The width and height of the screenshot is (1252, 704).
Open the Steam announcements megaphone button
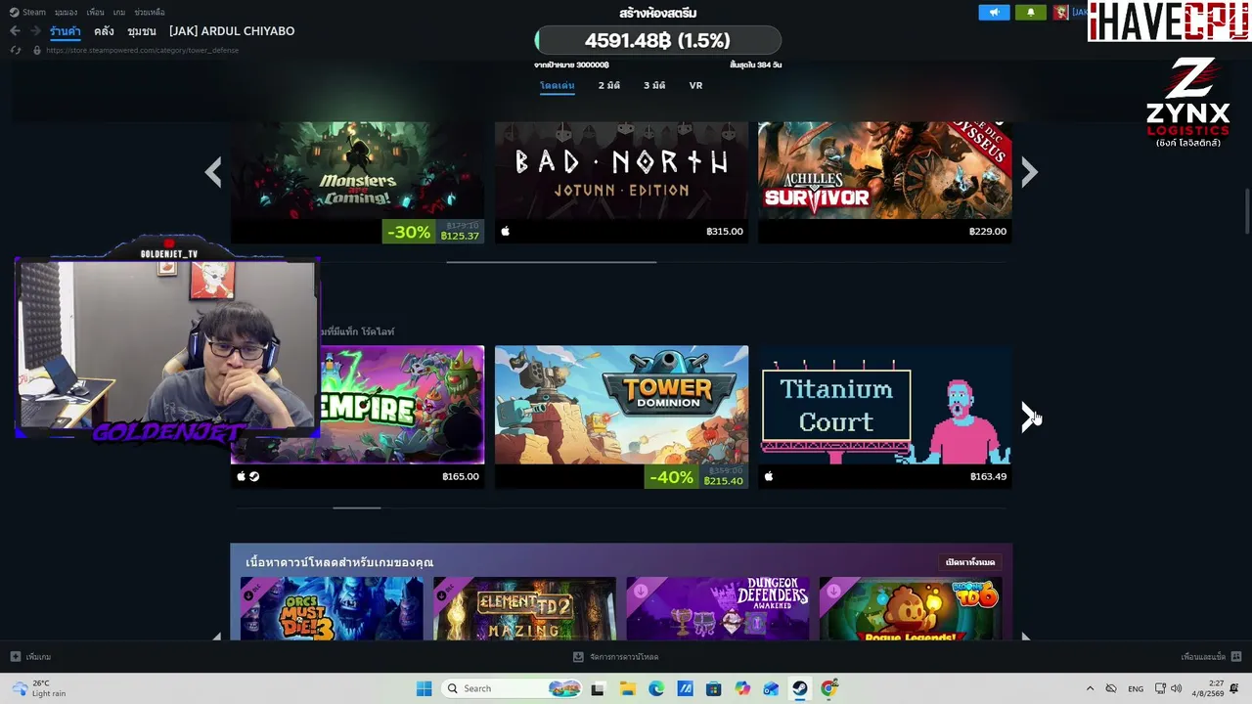point(994,13)
